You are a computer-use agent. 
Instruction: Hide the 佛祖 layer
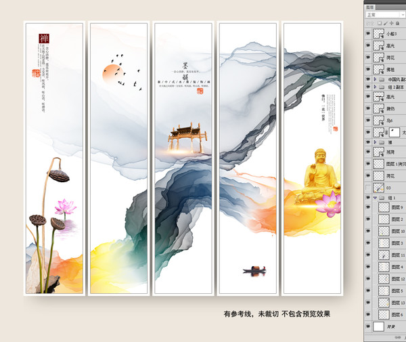coord(368,70)
